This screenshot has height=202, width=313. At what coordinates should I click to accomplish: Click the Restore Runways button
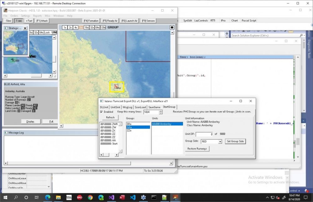(x=197, y=149)
